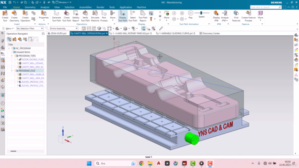Open Chrome from the taskbar
The image size is (299, 168).
tap(141, 163)
